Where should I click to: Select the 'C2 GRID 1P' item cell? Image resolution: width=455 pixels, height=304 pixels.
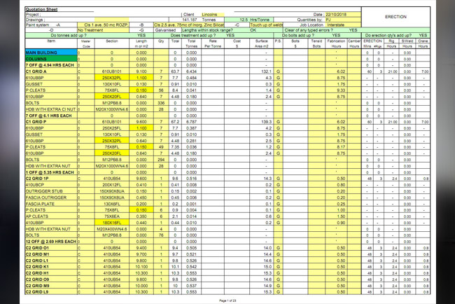51,179
